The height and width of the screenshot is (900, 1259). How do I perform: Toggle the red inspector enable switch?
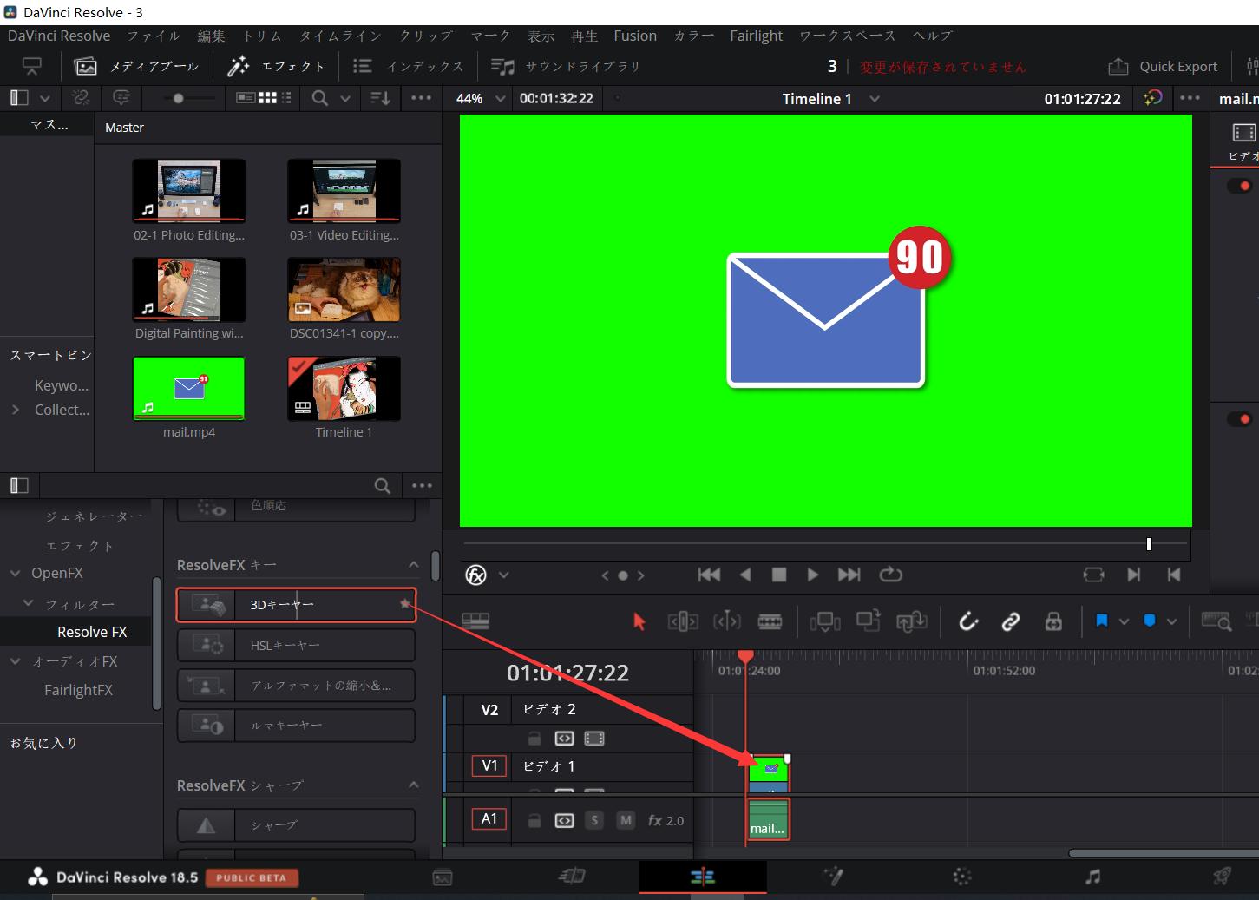(x=1239, y=186)
